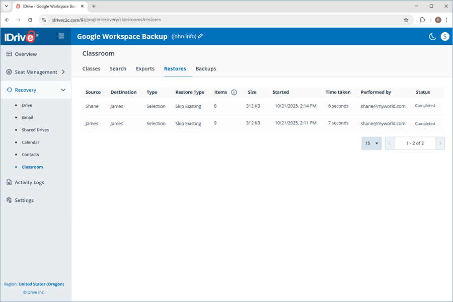This screenshot has width=453, height=302.
Task: Open Activity Logs
Action: point(29,182)
